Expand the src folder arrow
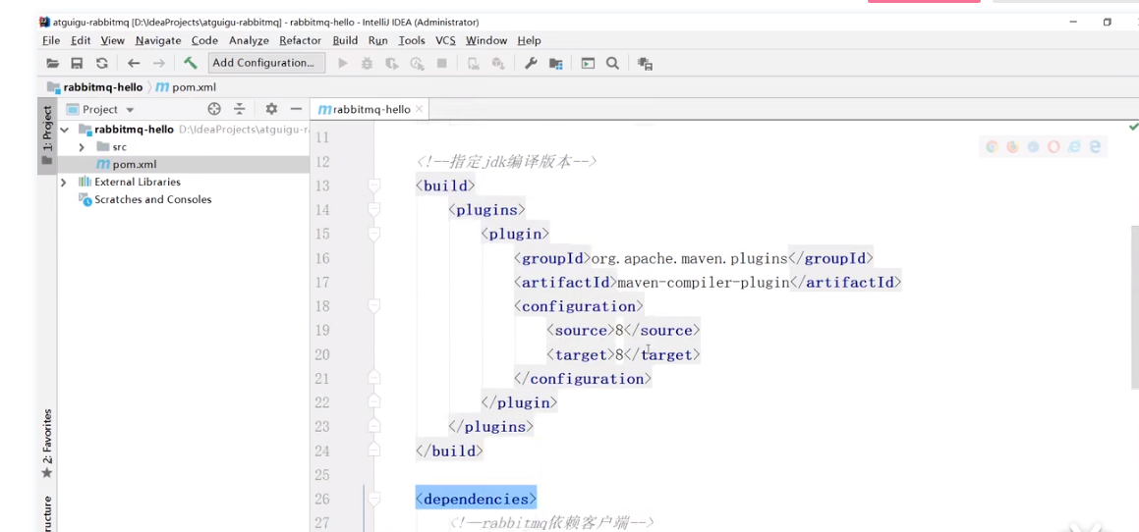Image resolution: width=1139 pixels, height=532 pixels. (82, 146)
